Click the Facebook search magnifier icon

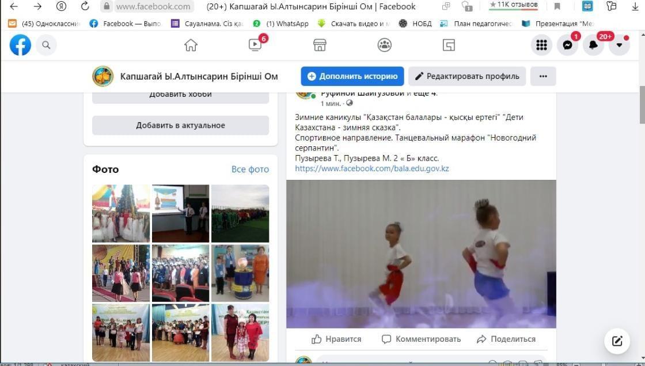coord(47,45)
